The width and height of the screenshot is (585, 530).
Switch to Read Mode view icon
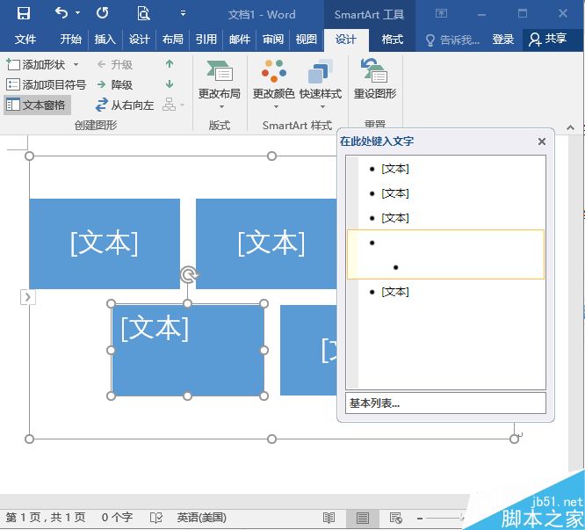329,518
